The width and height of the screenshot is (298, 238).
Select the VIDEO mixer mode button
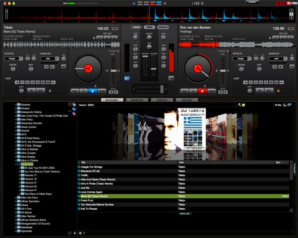[x=149, y=27]
